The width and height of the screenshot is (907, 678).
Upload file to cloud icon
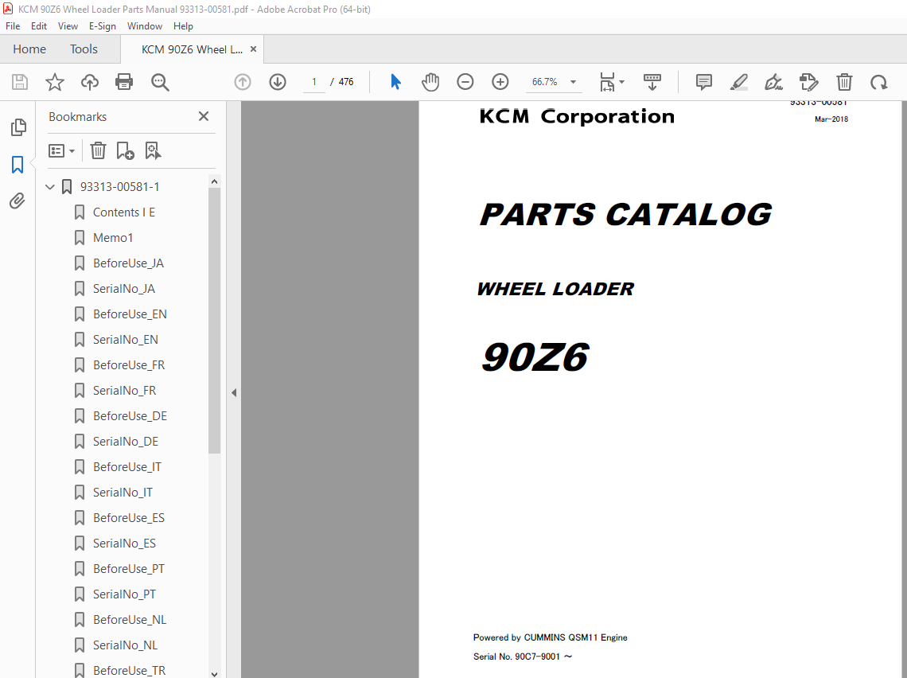click(x=90, y=82)
